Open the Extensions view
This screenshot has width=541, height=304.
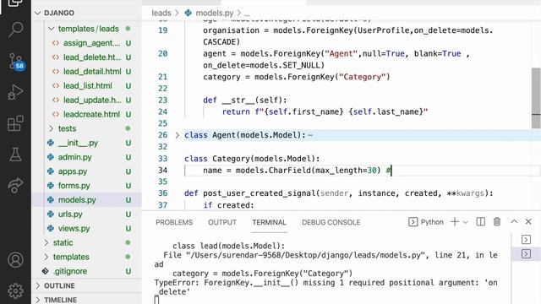15,123
